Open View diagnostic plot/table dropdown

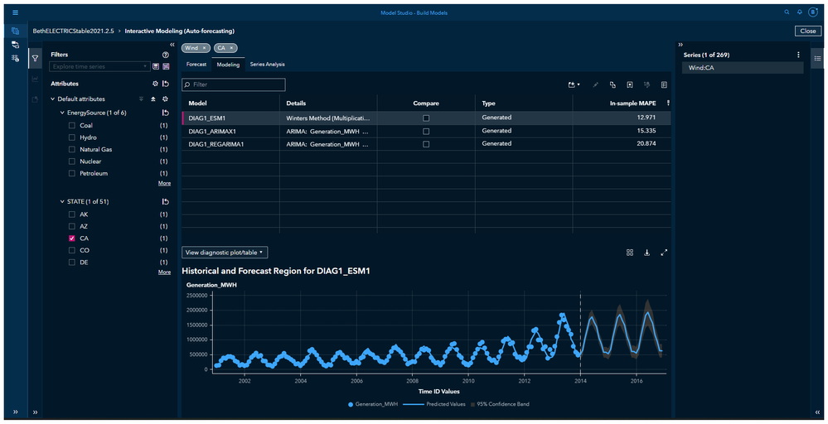tap(225, 253)
